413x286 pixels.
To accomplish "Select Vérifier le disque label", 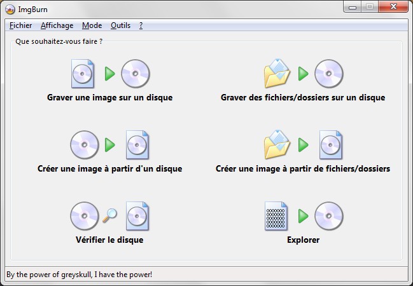I will (x=109, y=240).
